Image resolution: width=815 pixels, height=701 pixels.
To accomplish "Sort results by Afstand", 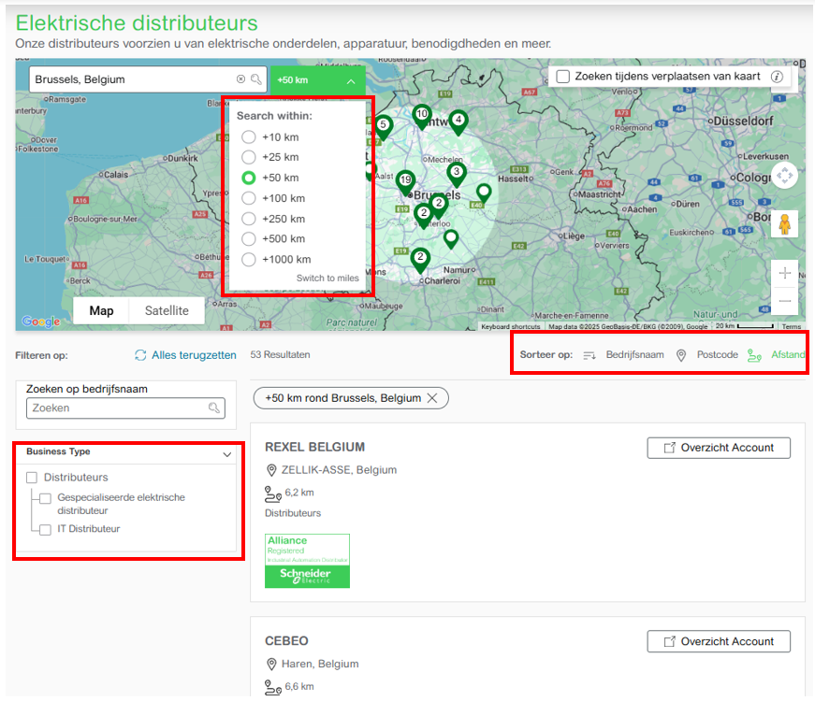I will point(788,354).
